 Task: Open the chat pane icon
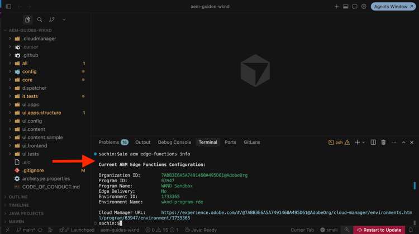355,6
